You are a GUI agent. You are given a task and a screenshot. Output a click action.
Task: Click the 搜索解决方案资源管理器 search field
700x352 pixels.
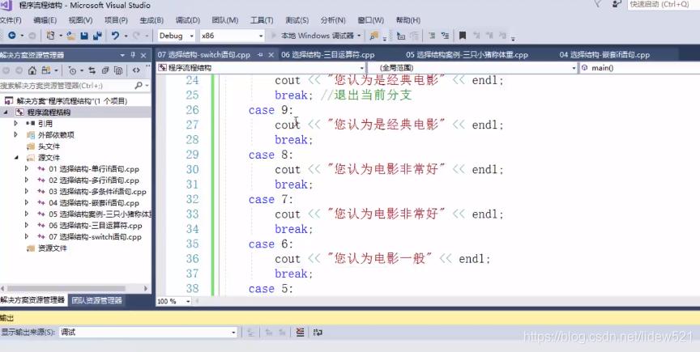point(67,85)
